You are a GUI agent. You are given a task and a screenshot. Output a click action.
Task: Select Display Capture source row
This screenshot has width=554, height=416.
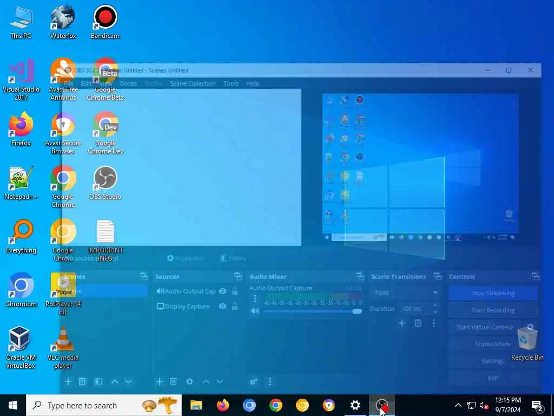[196, 307]
